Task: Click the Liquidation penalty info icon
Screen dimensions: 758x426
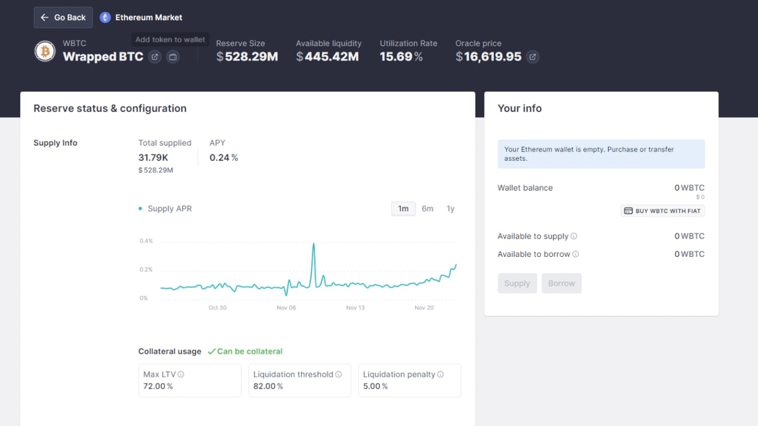Action: point(440,374)
